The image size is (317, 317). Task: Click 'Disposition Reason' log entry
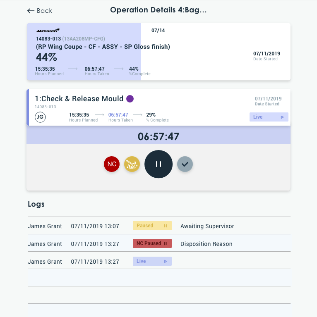click(207, 244)
